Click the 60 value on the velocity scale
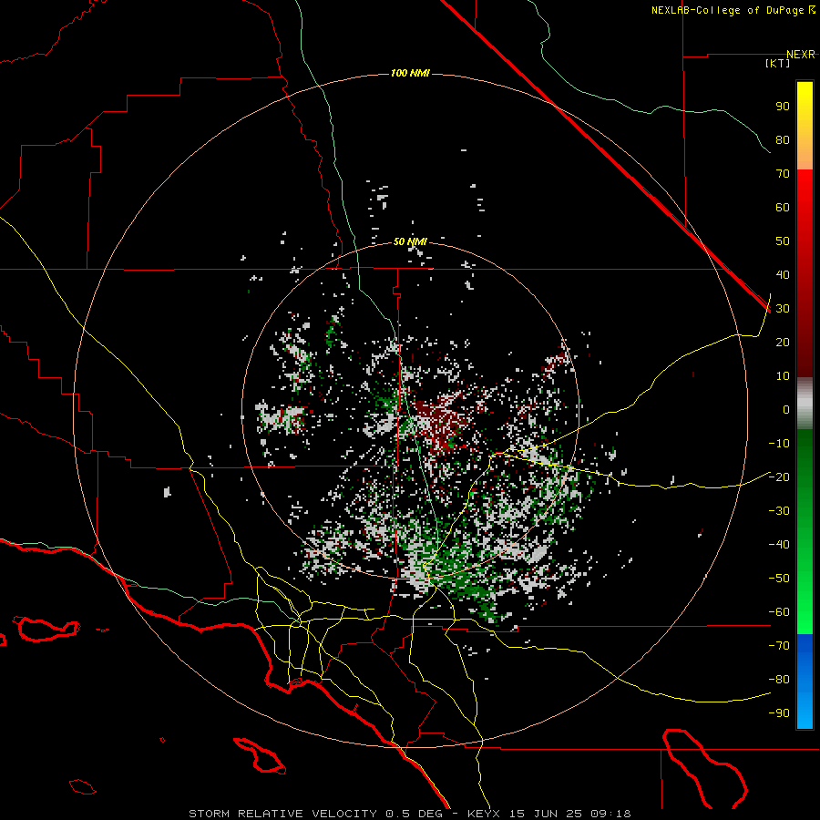This screenshot has height=820, width=820. click(x=783, y=208)
